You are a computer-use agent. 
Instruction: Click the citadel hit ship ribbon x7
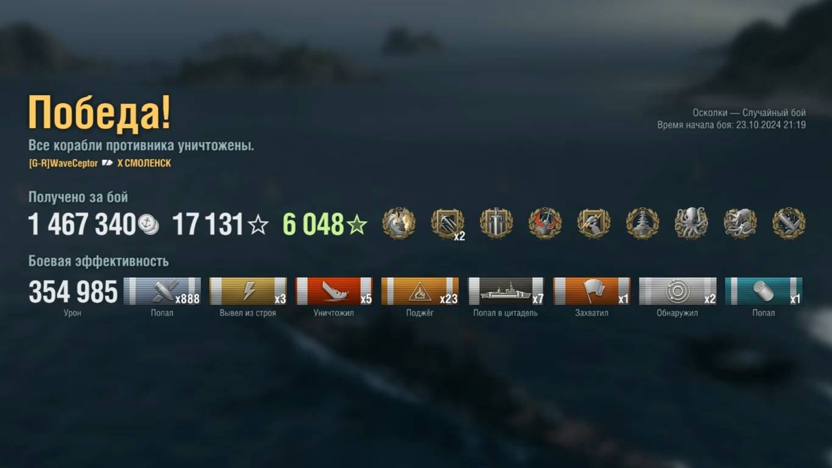point(506,291)
